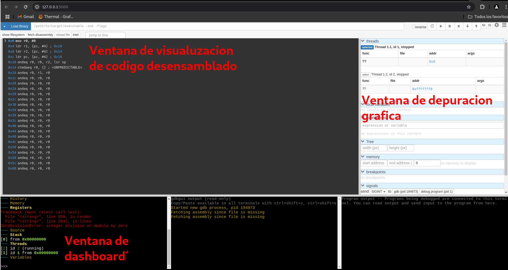The image size is (508, 270).
Task: Click the step-out up arrow icon
Action: click(476, 26)
